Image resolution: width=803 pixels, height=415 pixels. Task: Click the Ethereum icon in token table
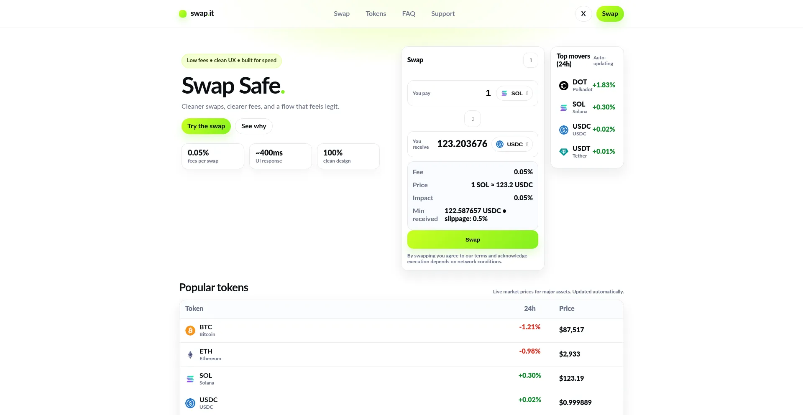190,355
